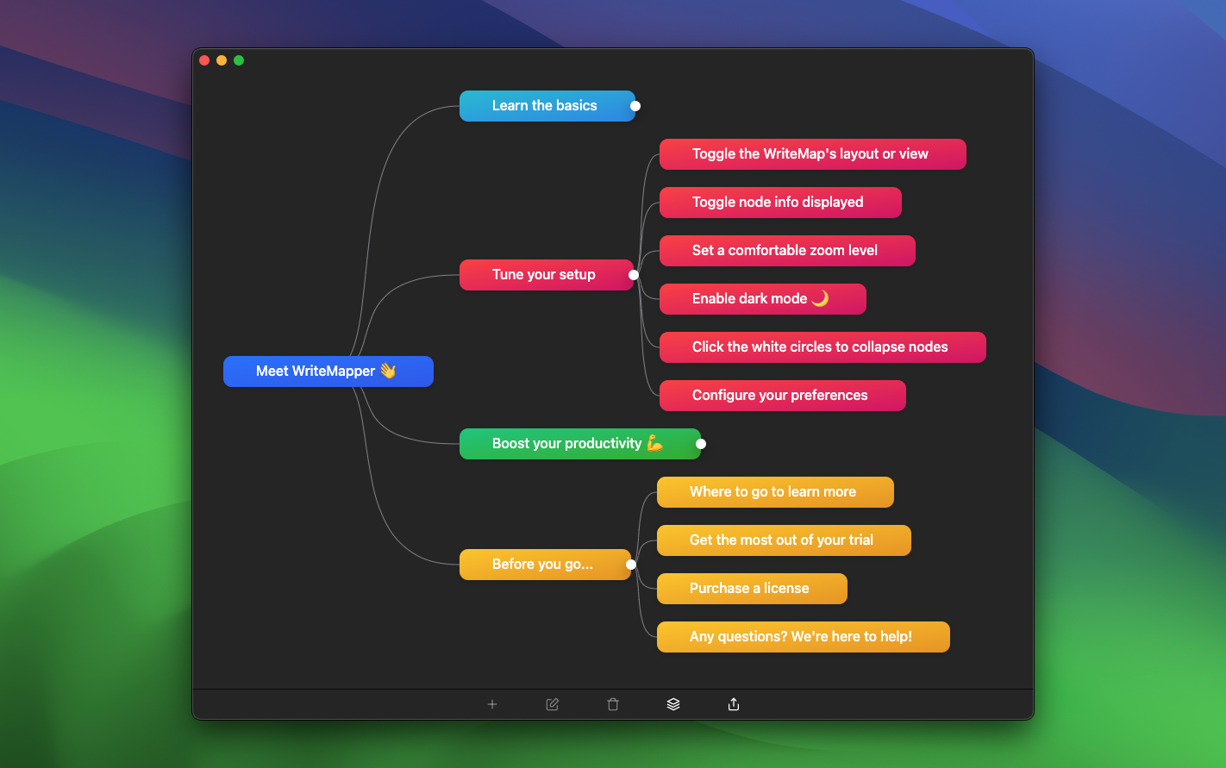Collapse the 'Boost your productivity' branch
The height and width of the screenshot is (768, 1226).
point(701,444)
